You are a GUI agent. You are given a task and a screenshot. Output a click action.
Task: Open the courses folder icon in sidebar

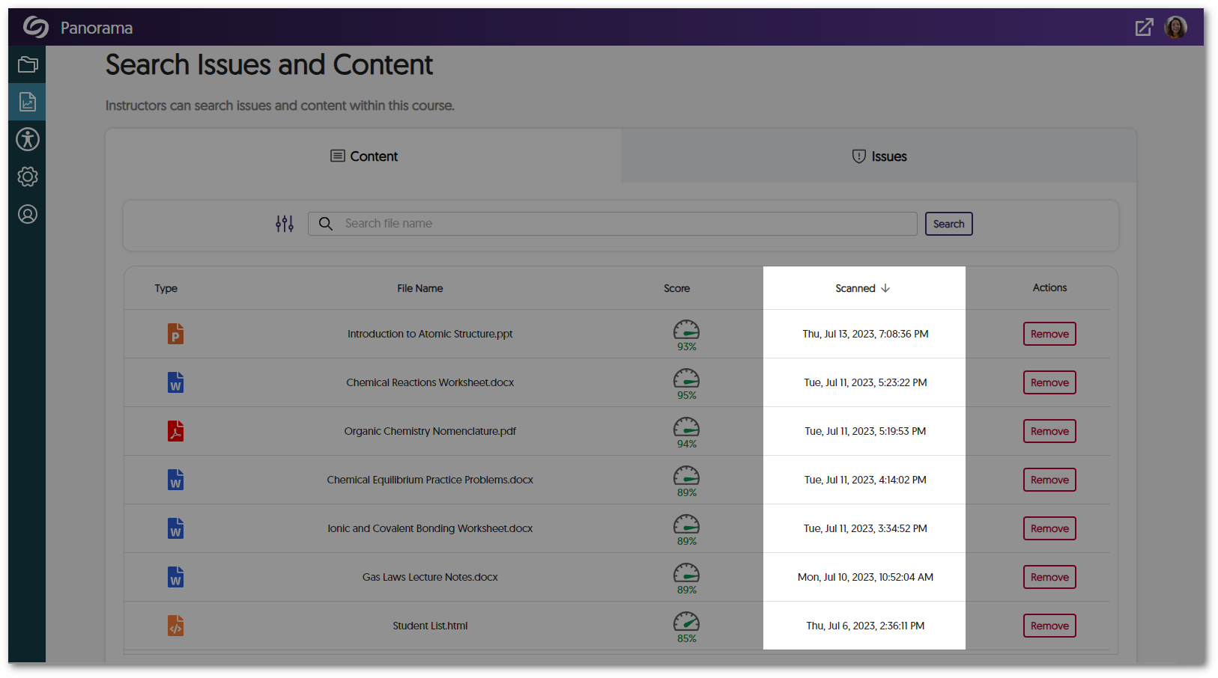[x=27, y=64]
